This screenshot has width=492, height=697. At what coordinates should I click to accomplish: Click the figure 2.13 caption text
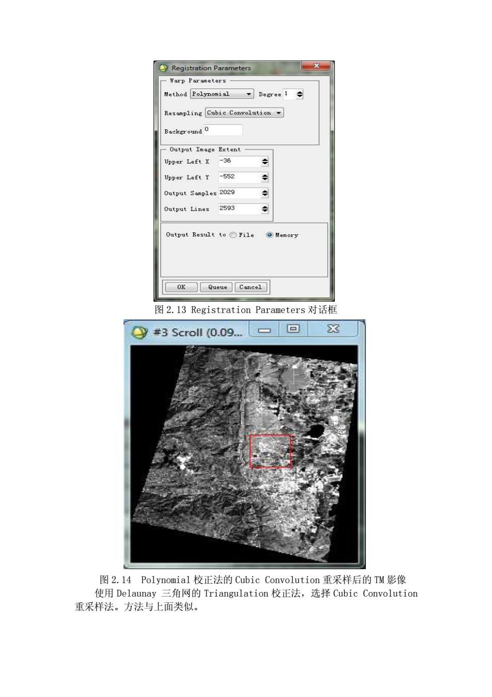click(246, 309)
